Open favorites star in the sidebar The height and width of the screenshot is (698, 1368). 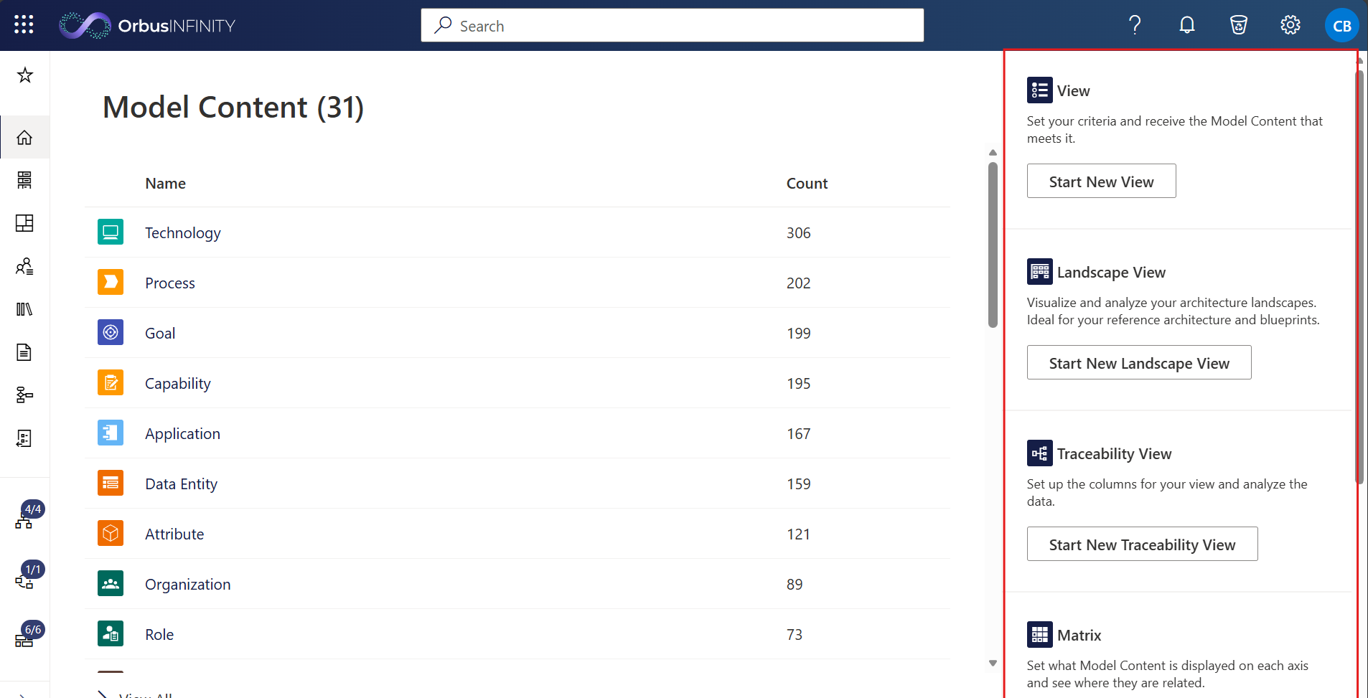click(25, 75)
